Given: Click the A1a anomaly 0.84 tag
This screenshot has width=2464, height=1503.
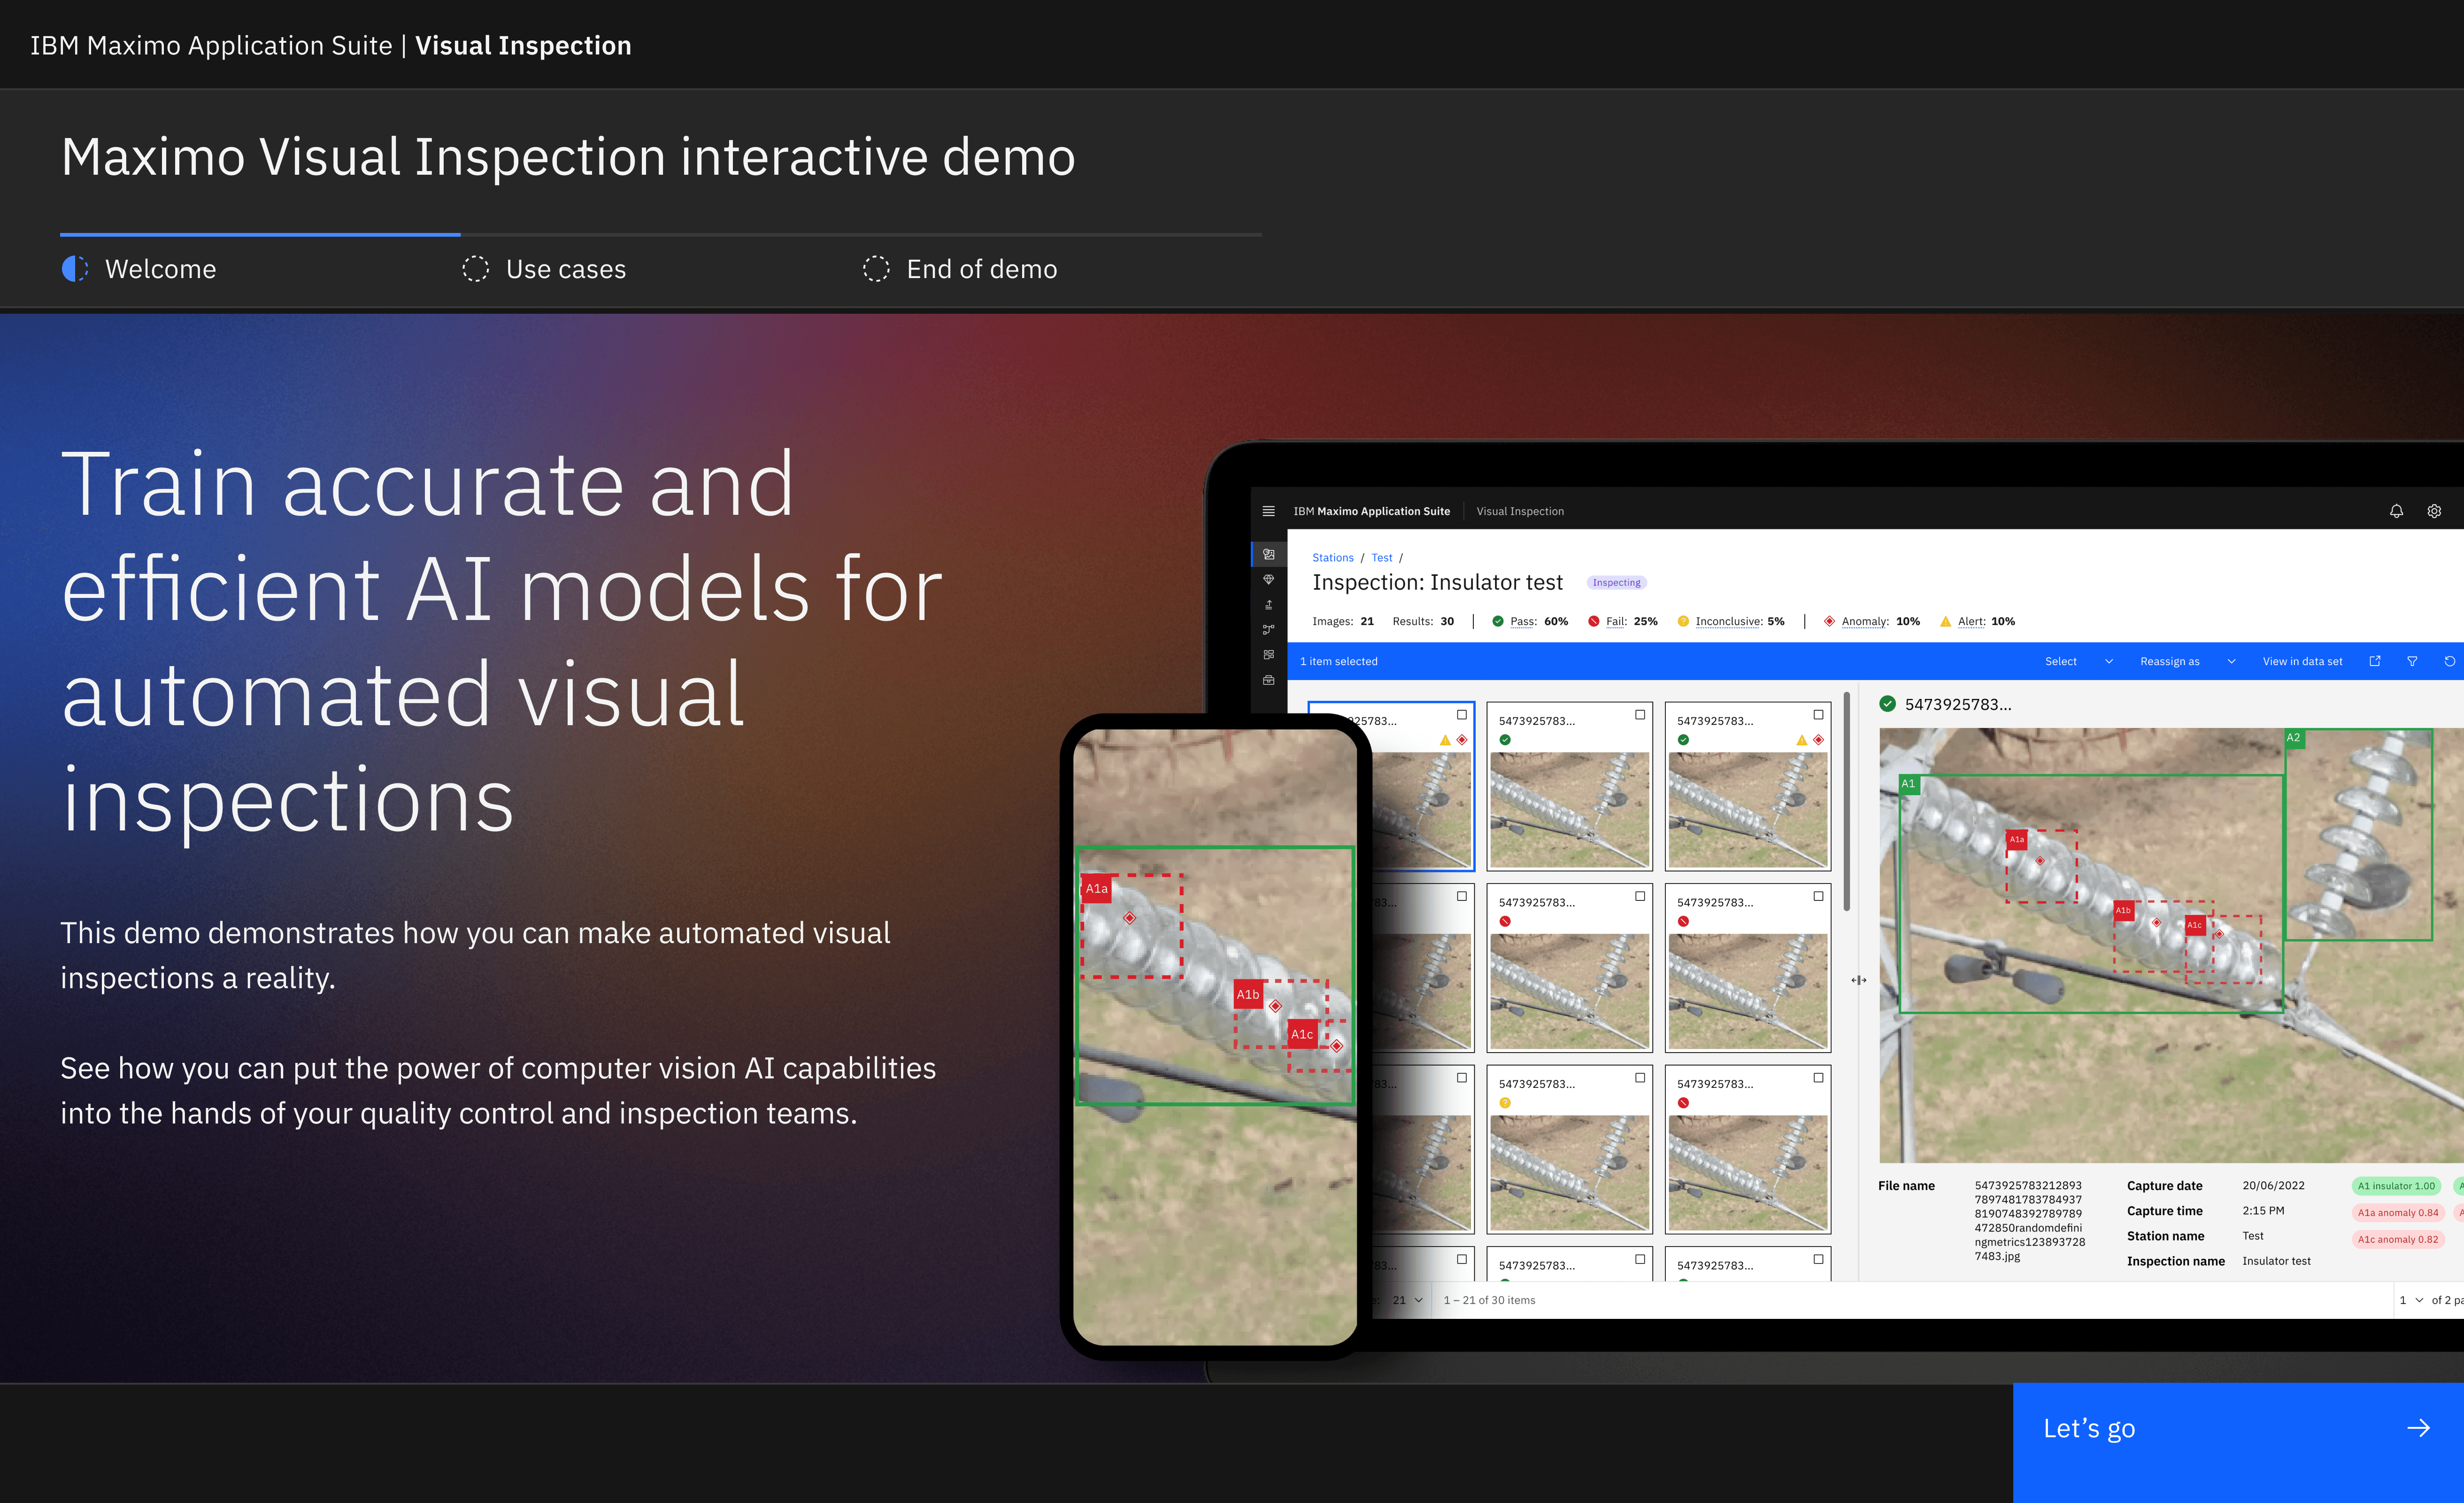Looking at the screenshot, I should 2397,1213.
